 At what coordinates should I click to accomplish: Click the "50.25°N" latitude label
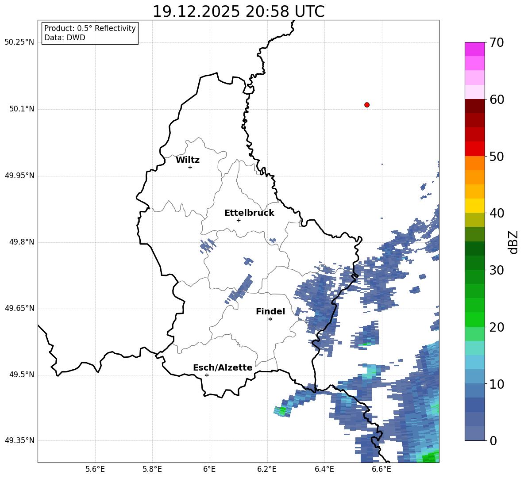19,42
